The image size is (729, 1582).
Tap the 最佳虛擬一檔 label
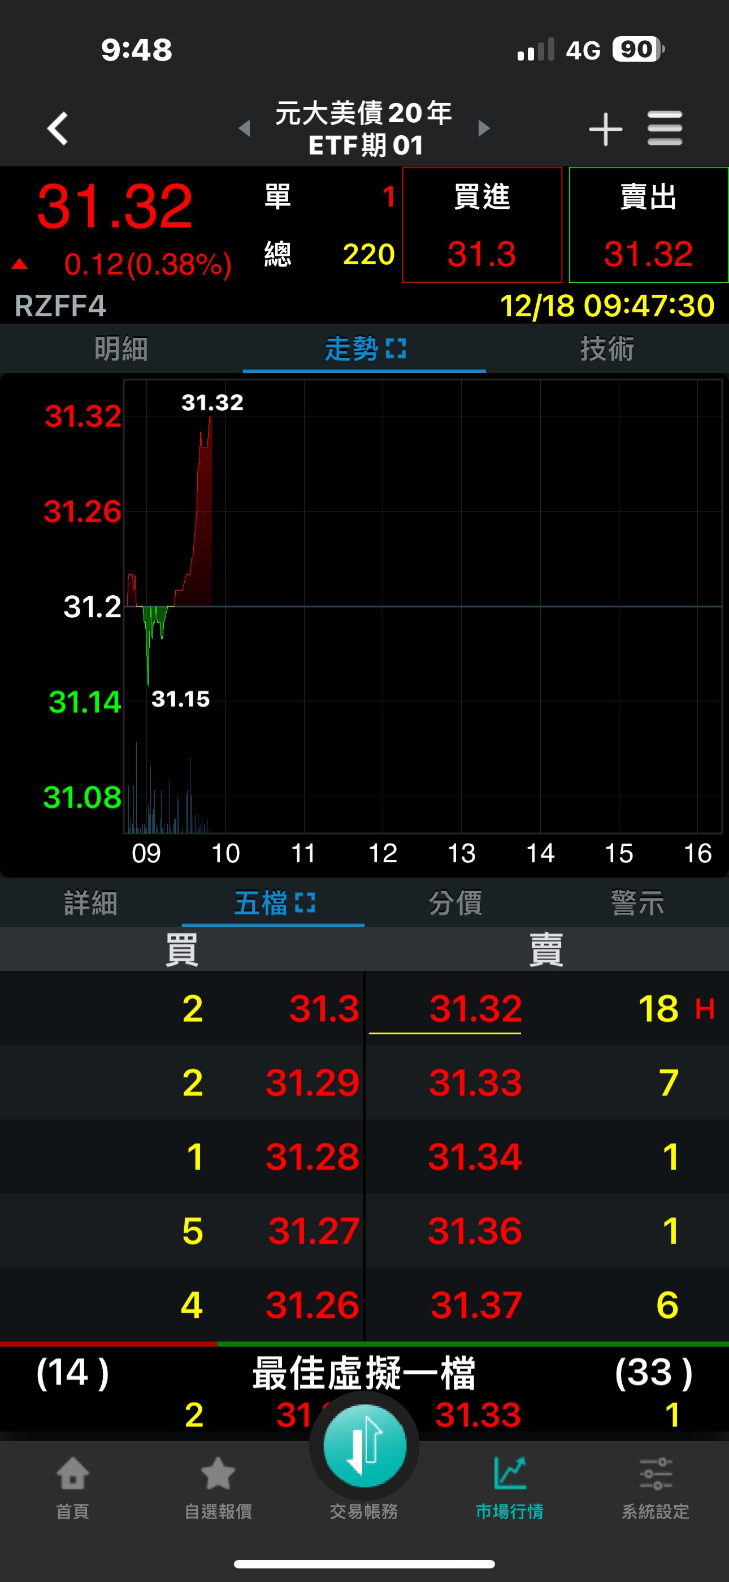[364, 1374]
